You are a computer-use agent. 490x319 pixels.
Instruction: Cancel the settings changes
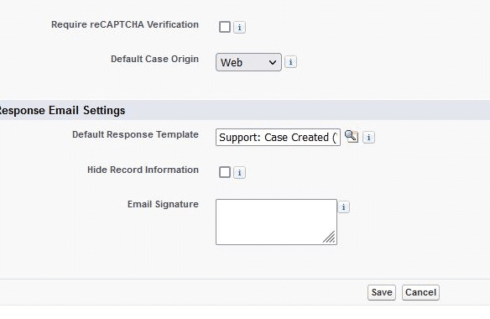tap(420, 292)
